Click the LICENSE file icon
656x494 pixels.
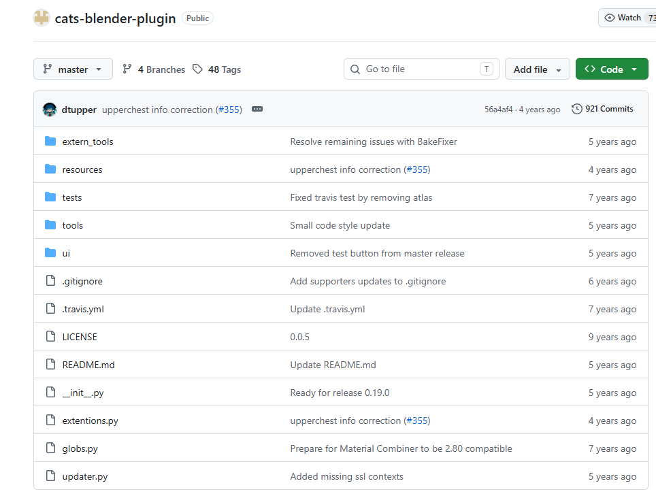tap(50, 336)
